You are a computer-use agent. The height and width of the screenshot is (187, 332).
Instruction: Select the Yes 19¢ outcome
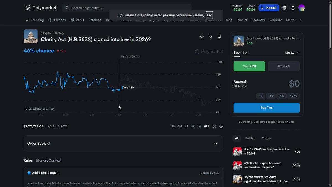click(249, 66)
